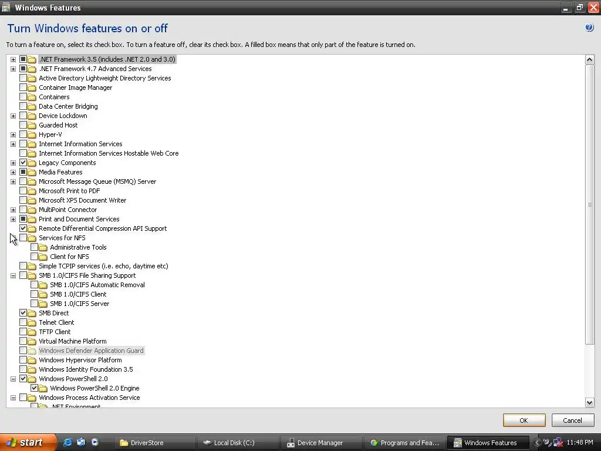Screen dimensions: 601x451
Task: Click the folder icon beside Data Center Bridging
Action: click(32, 107)
